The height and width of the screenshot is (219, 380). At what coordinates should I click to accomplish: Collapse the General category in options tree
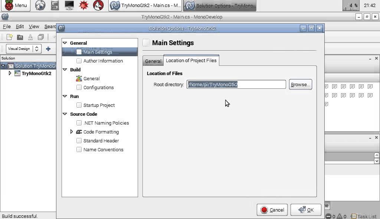65,43
